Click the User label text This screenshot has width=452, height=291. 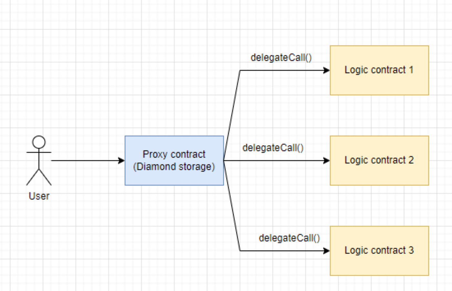(39, 196)
